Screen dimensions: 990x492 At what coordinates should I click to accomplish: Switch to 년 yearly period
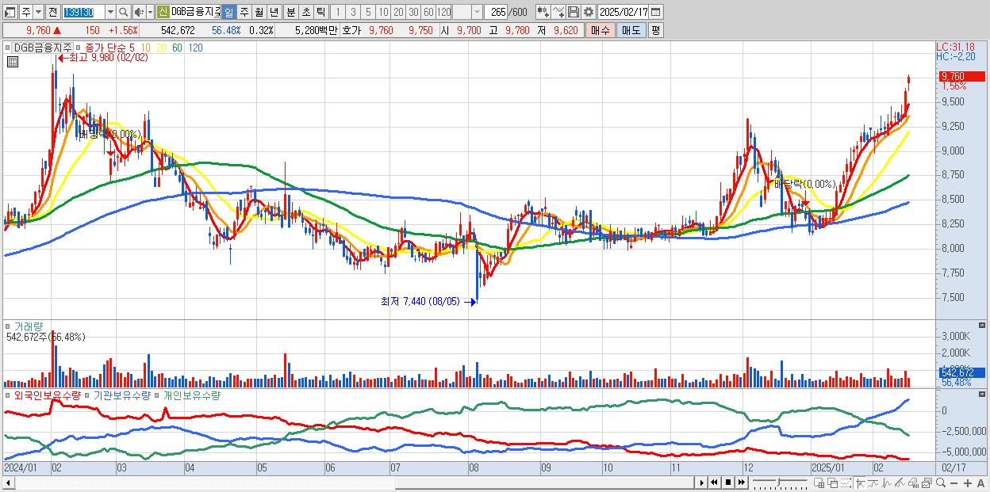[274, 12]
